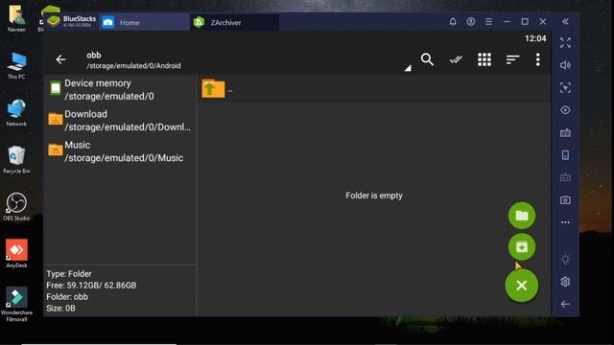Viewport: 614px width, 345px height.
Task: Launch AnyDesk desktop shortcut
Action: click(16, 253)
